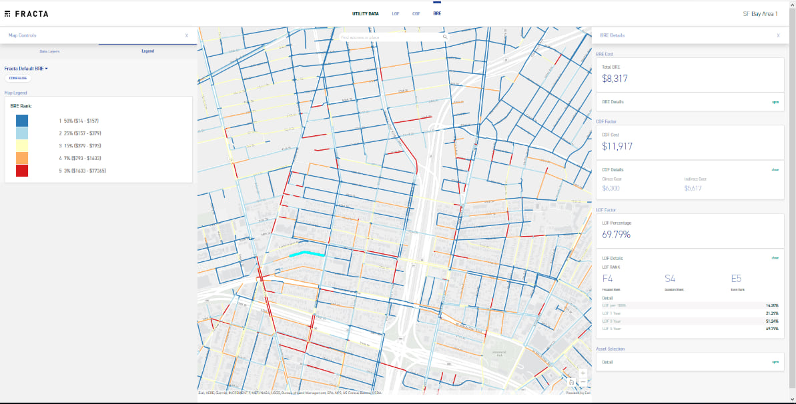Screen dimensions: 796x404
Task: Click the Total BRE value $8,317
Action: 615,79
